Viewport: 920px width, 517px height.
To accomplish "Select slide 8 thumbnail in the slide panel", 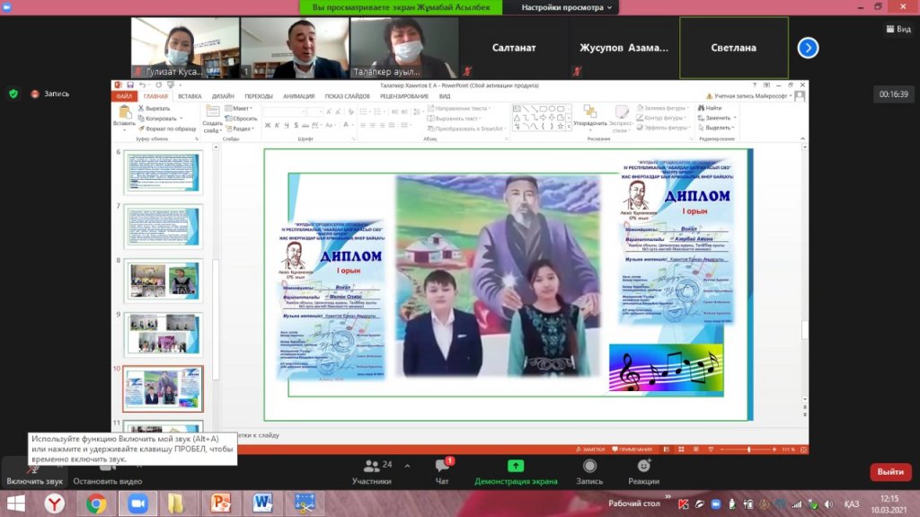I will (x=164, y=281).
